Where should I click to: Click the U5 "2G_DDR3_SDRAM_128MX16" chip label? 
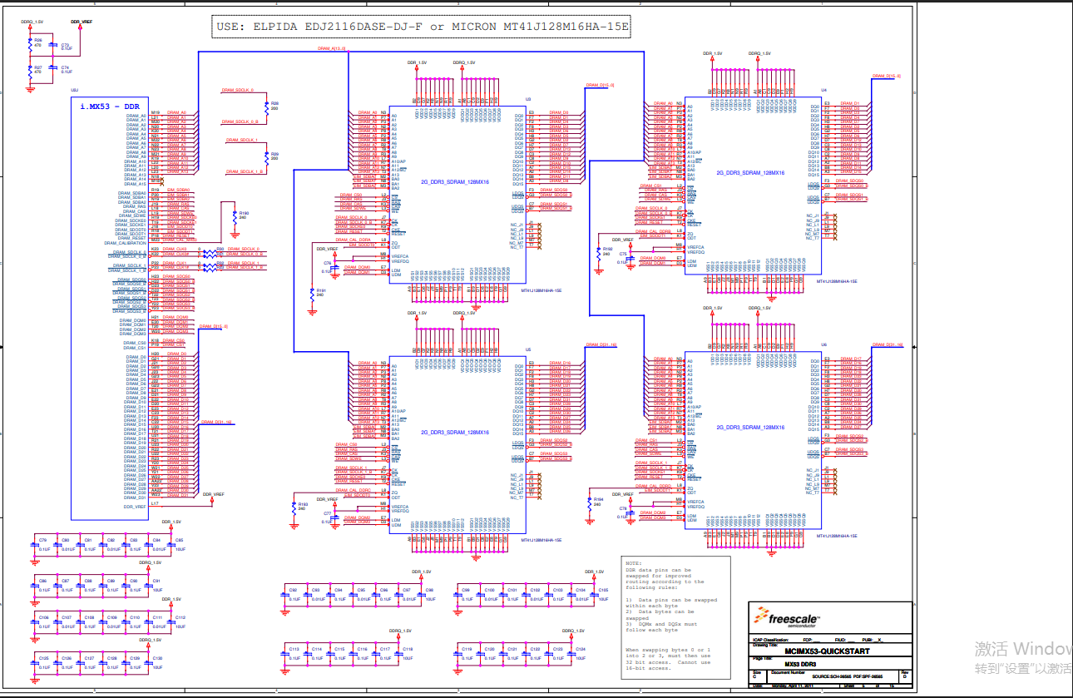pyautogui.click(x=454, y=433)
